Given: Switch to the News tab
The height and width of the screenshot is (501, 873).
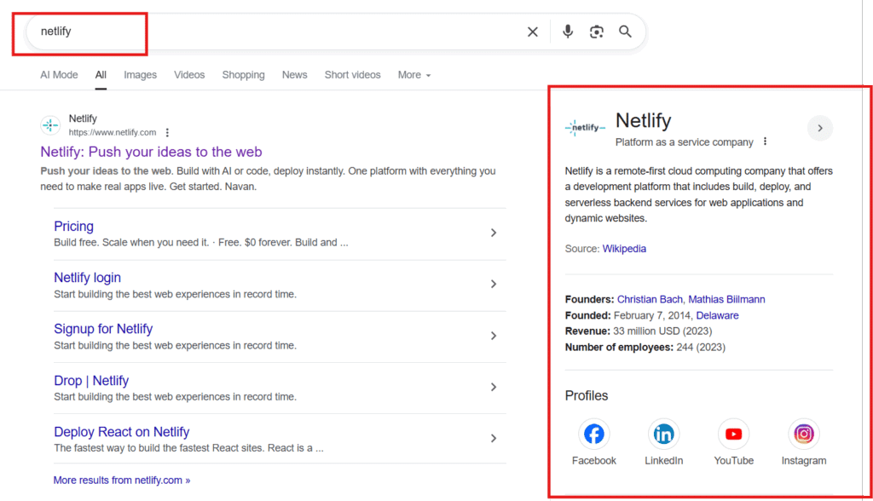Looking at the screenshot, I should [x=294, y=75].
